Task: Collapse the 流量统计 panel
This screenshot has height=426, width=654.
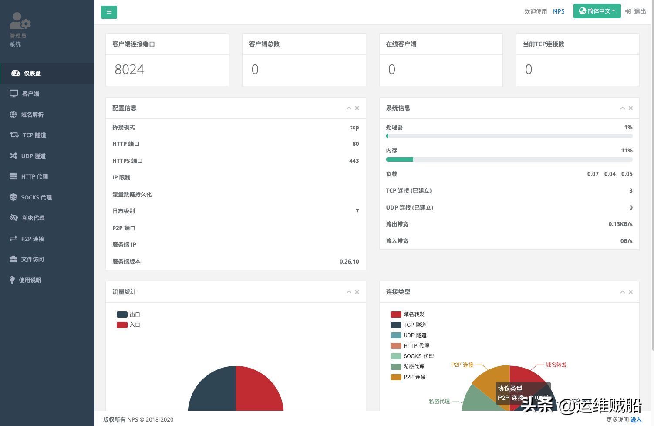Action: tap(349, 292)
